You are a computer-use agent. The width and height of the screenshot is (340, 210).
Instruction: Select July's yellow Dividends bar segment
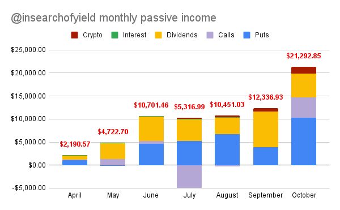click(189, 130)
